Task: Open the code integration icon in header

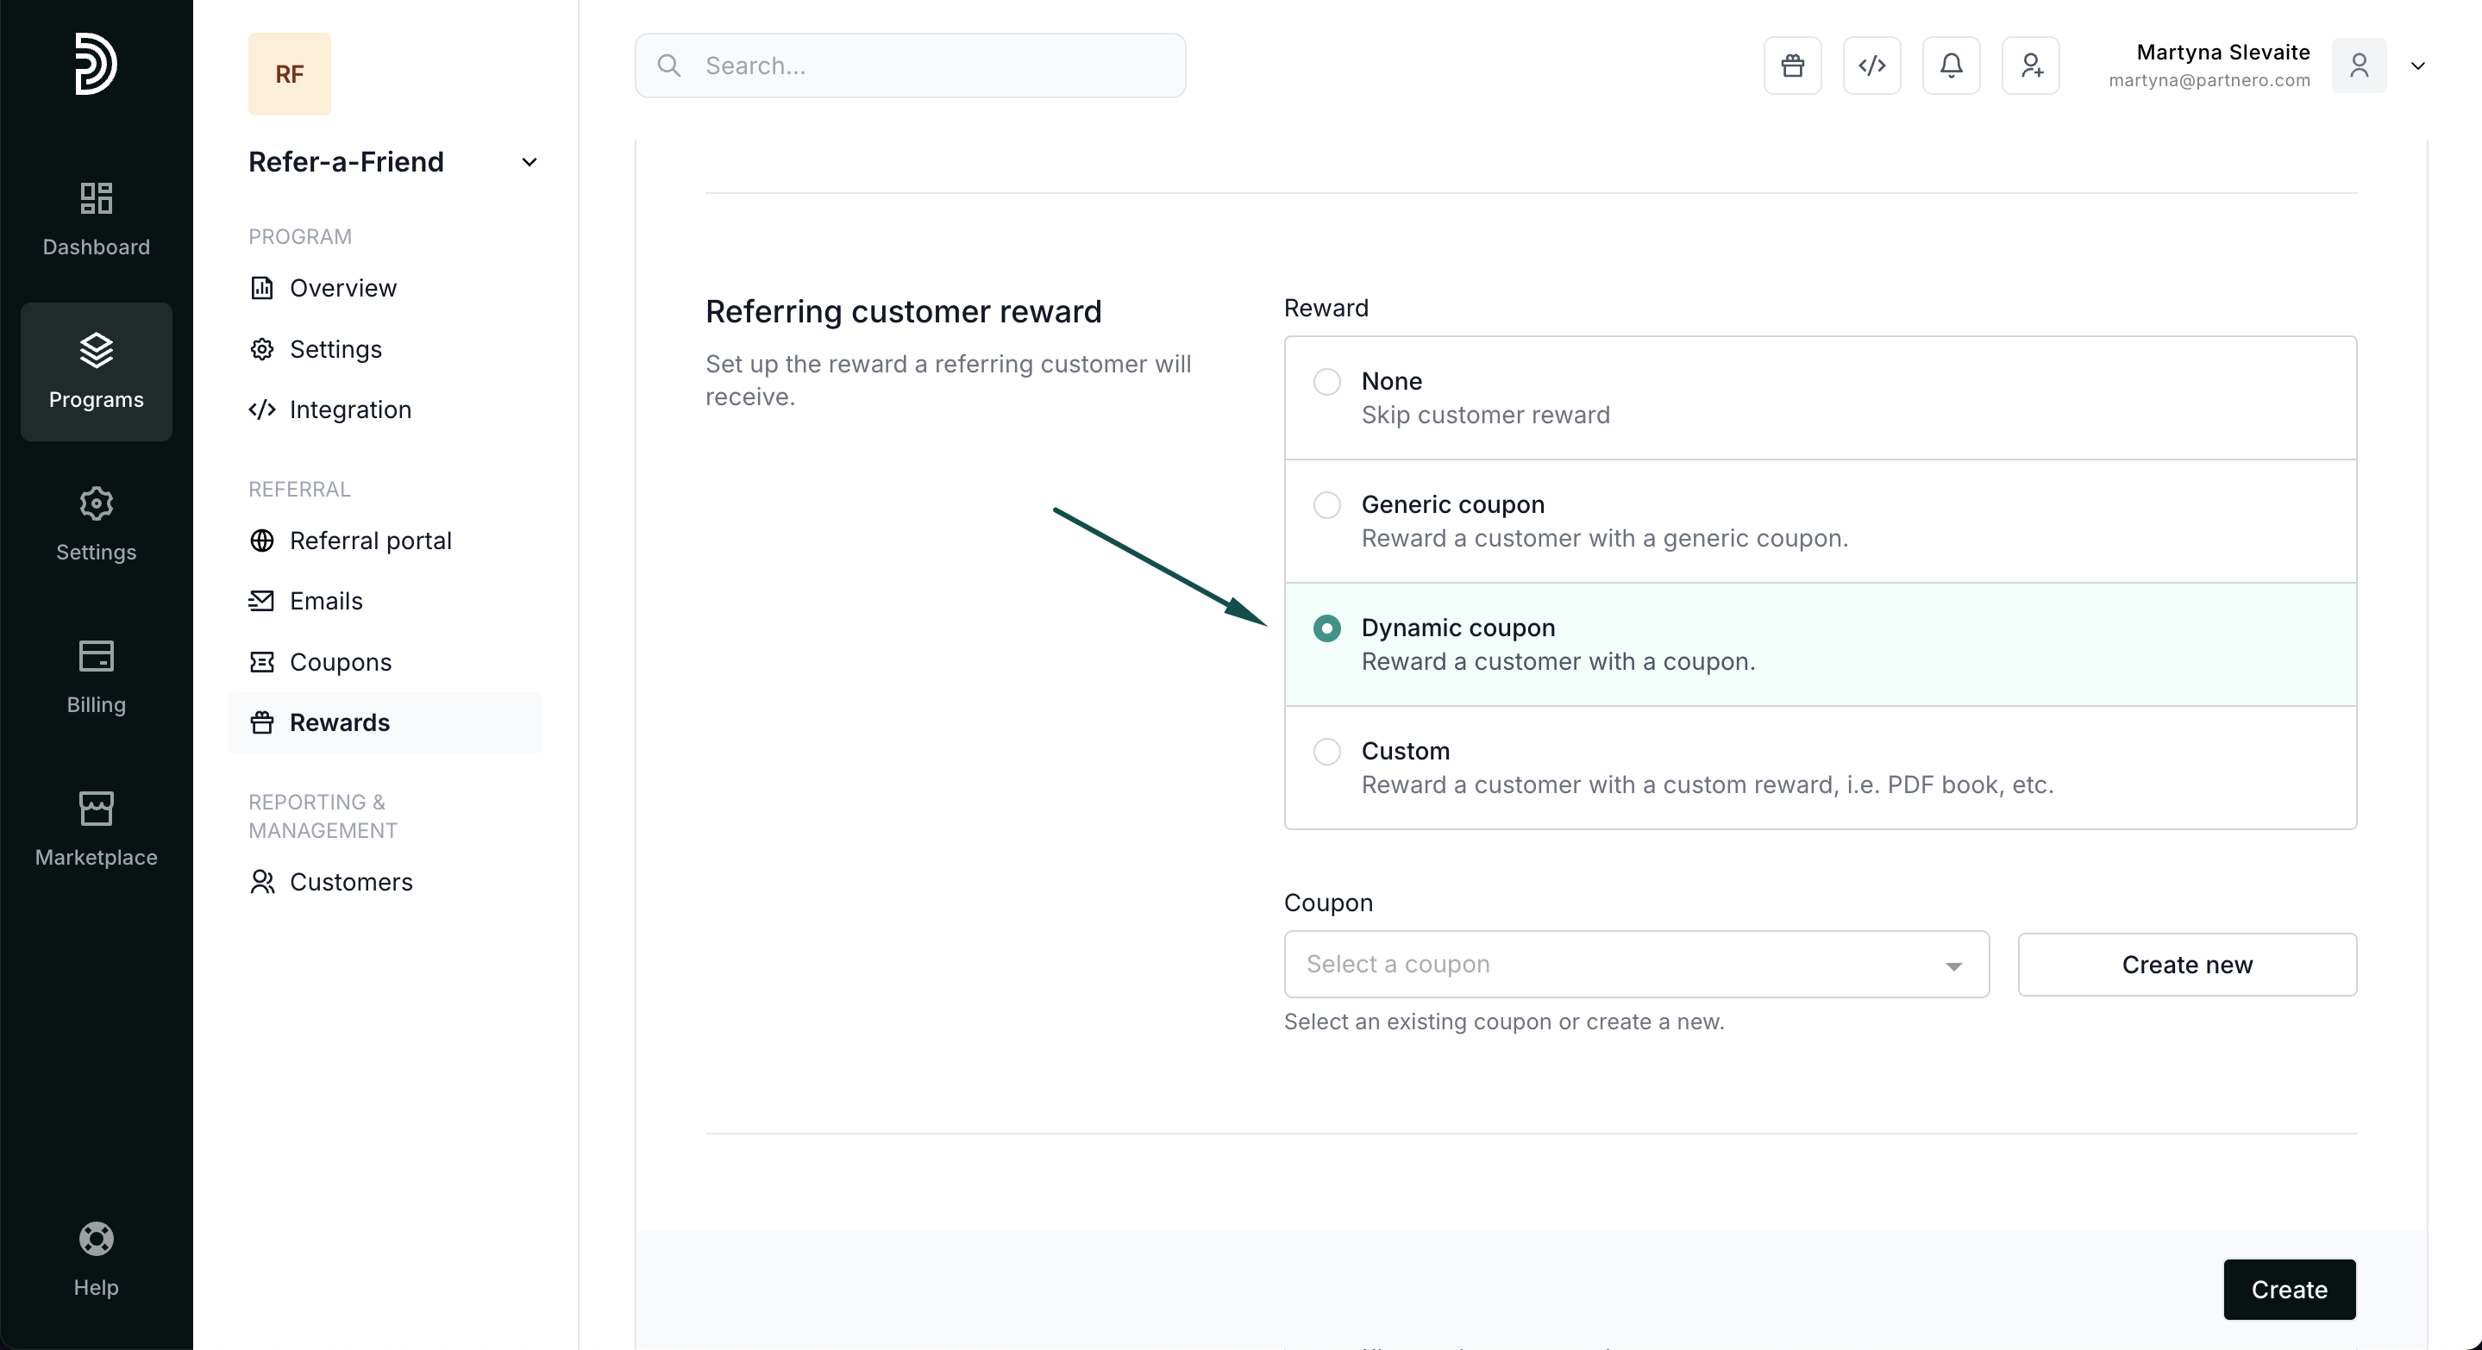Action: pos(1871,66)
